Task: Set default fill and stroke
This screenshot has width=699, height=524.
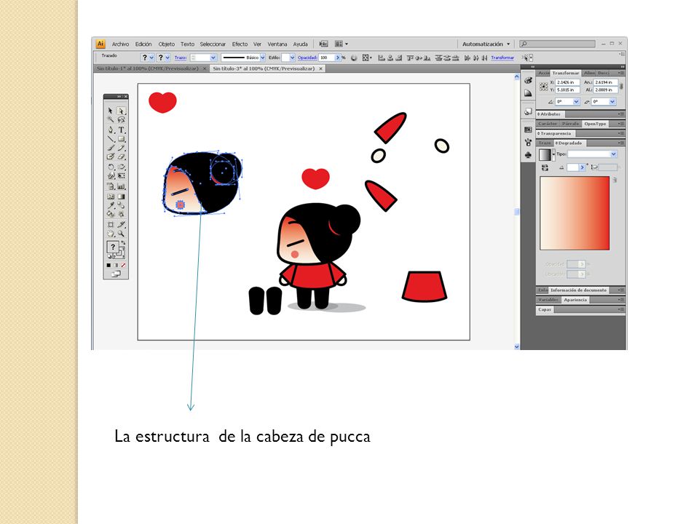Action: click(109, 257)
